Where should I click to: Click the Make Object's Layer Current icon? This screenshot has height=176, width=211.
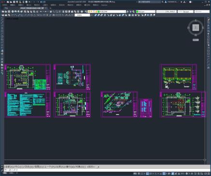point(127,12)
